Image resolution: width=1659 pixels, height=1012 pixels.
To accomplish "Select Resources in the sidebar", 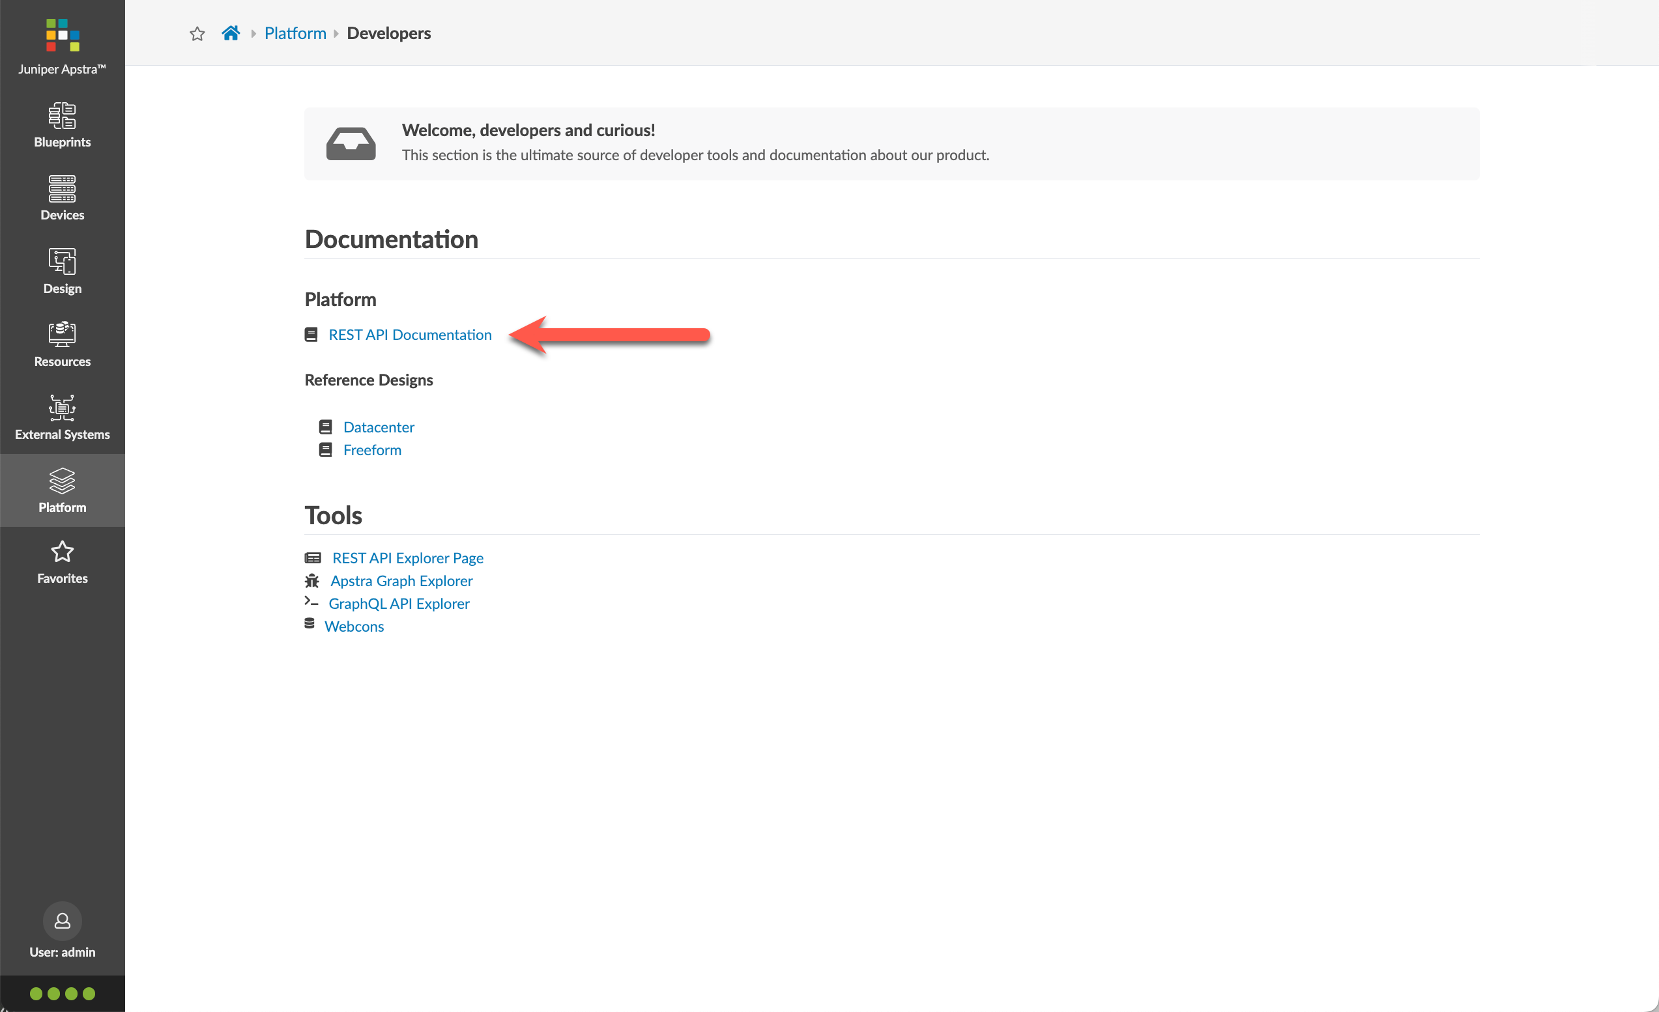I will [x=62, y=344].
